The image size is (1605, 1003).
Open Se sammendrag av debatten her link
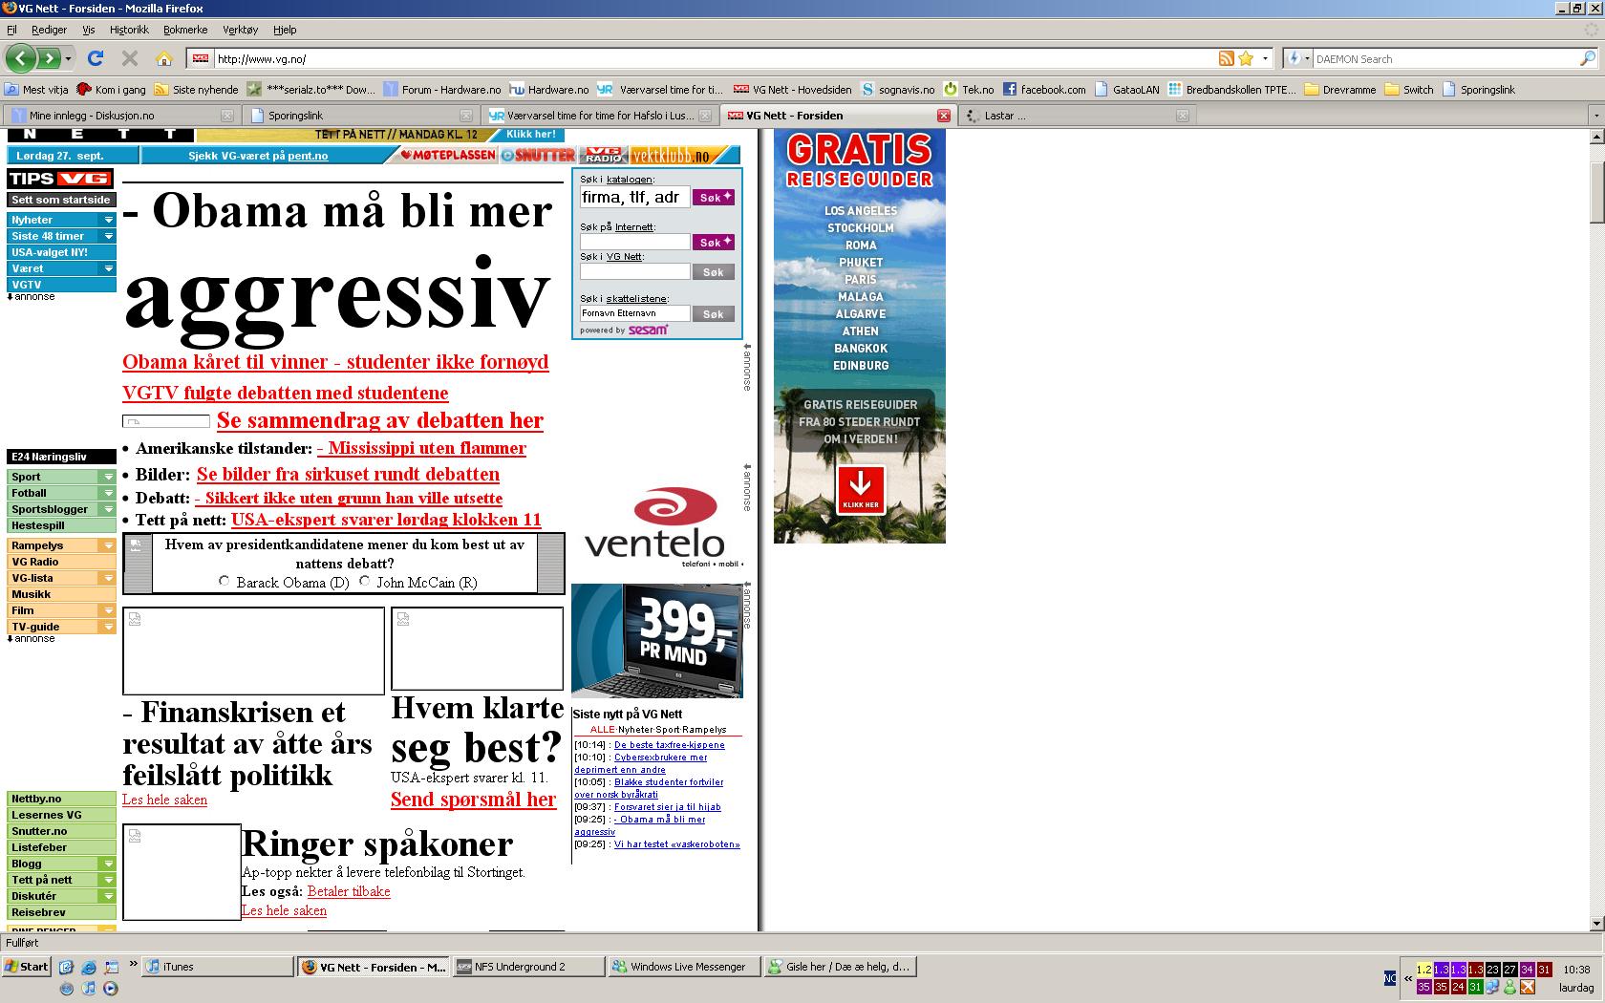click(x=380, y=420)
